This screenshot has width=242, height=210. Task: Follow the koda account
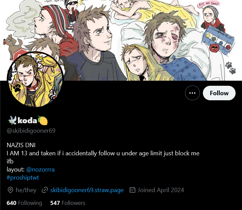[219, 93]
